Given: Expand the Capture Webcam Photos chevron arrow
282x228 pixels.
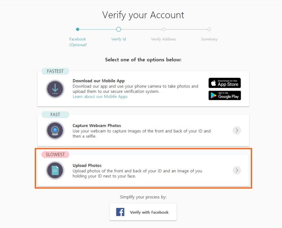Looking at the screenshot, I should tap(237, 130).
